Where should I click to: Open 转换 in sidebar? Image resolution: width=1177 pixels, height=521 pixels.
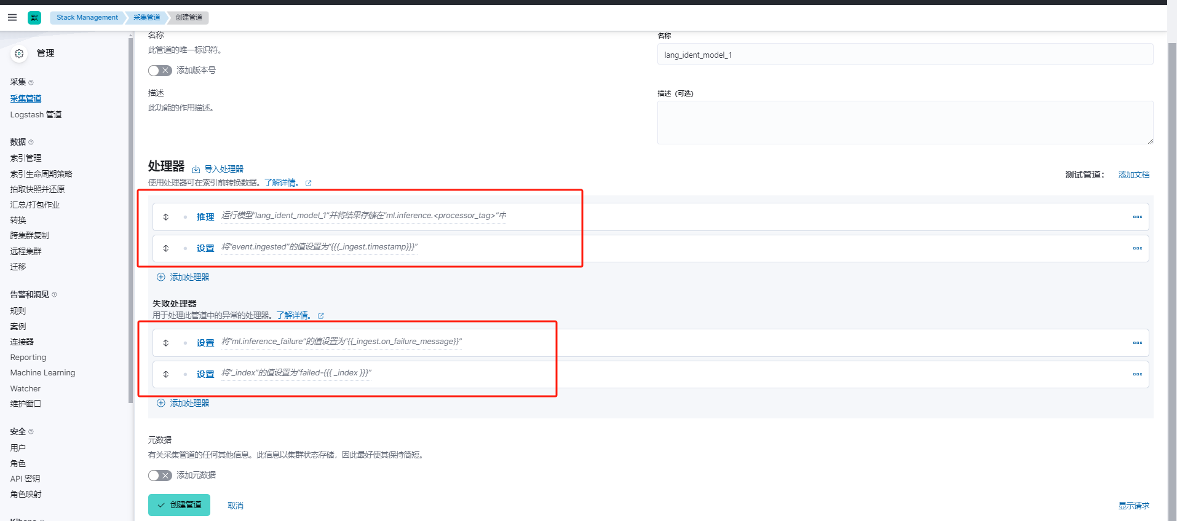[18, 220]
